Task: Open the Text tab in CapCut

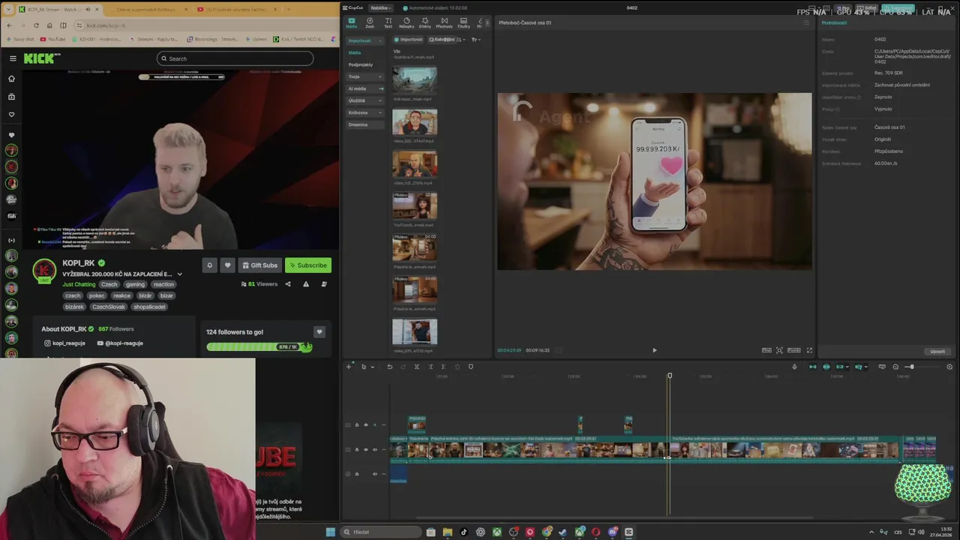Action: 388,22
